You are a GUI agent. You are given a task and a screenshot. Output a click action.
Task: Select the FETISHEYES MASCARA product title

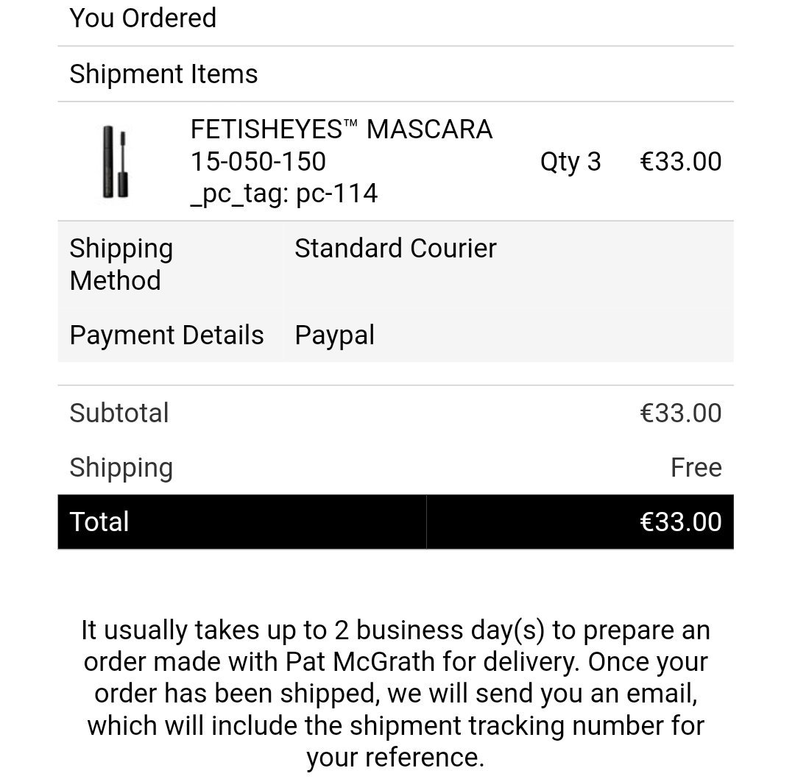click(x=342, y=129)
